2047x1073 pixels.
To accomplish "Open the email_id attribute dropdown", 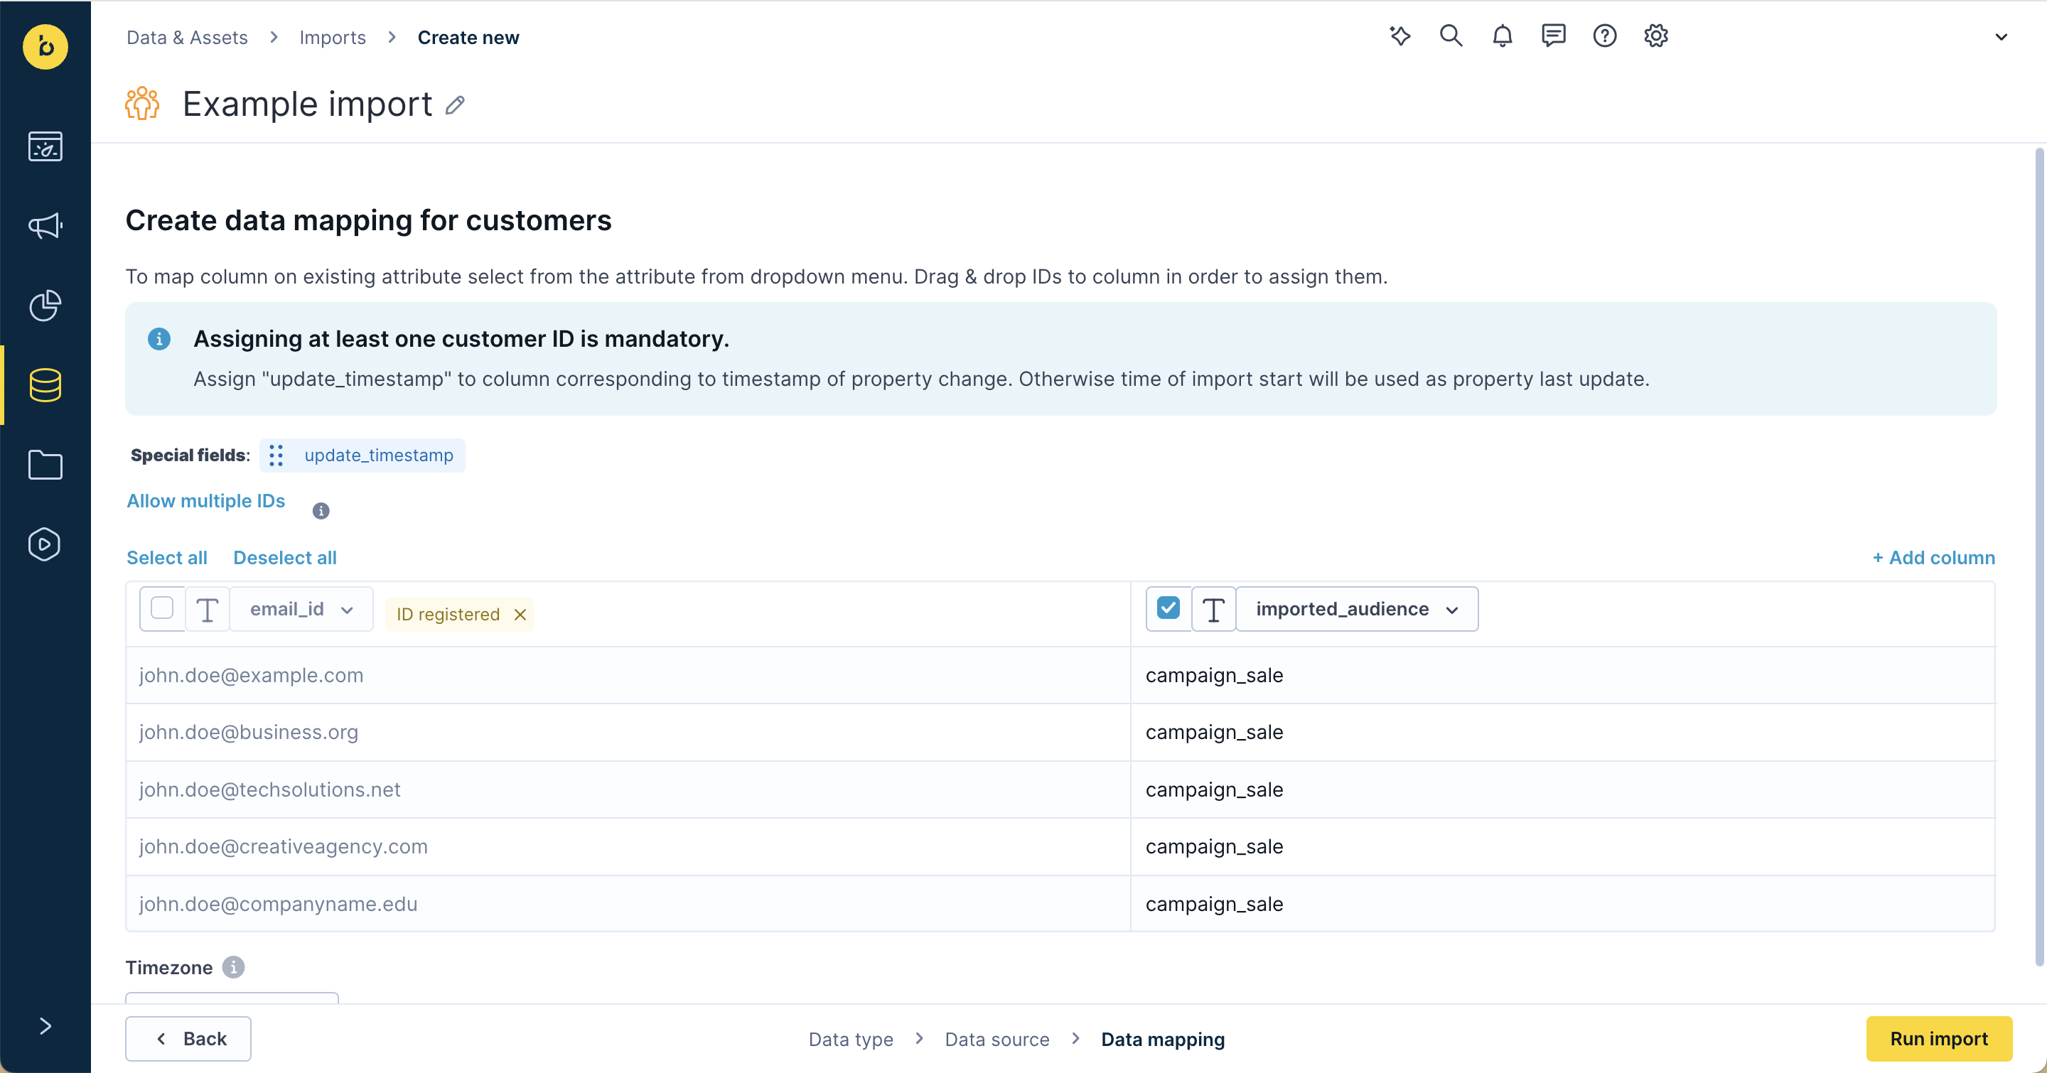I will point(301,609).
